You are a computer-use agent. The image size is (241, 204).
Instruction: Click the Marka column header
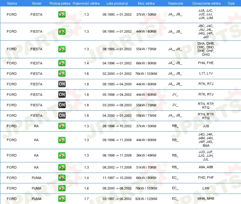pos(12,3)
